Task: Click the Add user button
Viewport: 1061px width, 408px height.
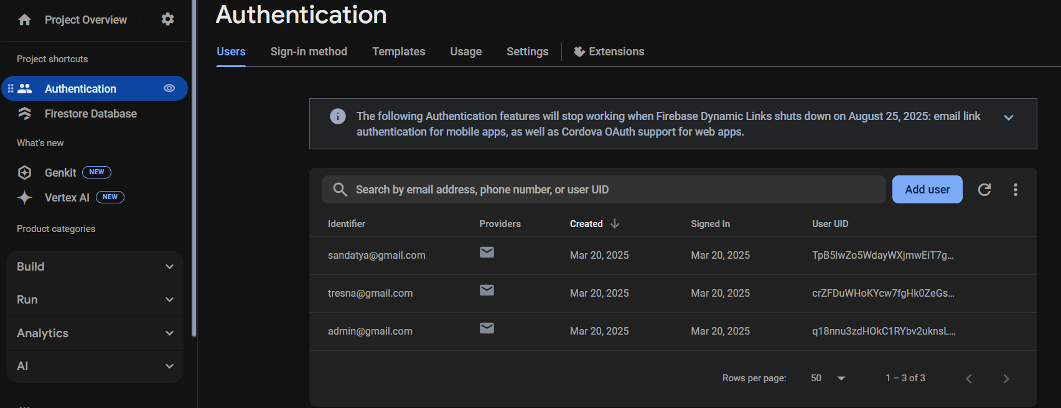Action: [927, 190]
